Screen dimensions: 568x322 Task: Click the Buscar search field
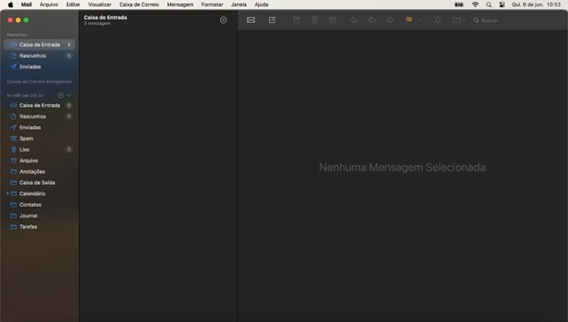pos(517,20)
